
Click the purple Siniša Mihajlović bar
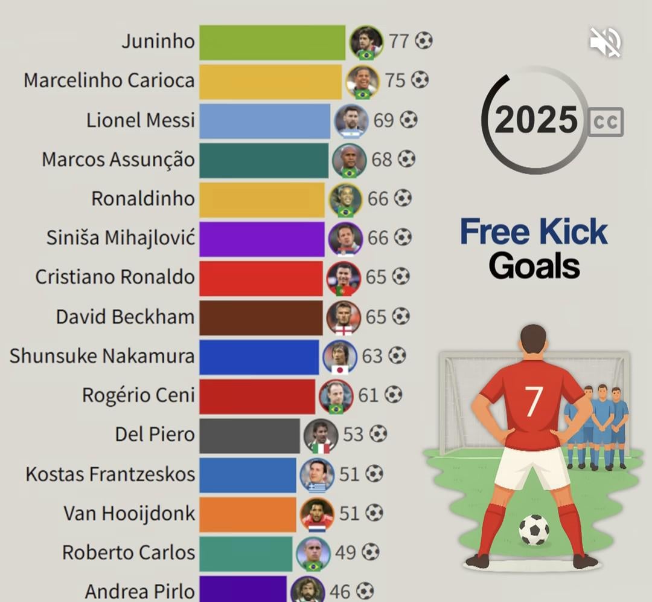[261, 239]
